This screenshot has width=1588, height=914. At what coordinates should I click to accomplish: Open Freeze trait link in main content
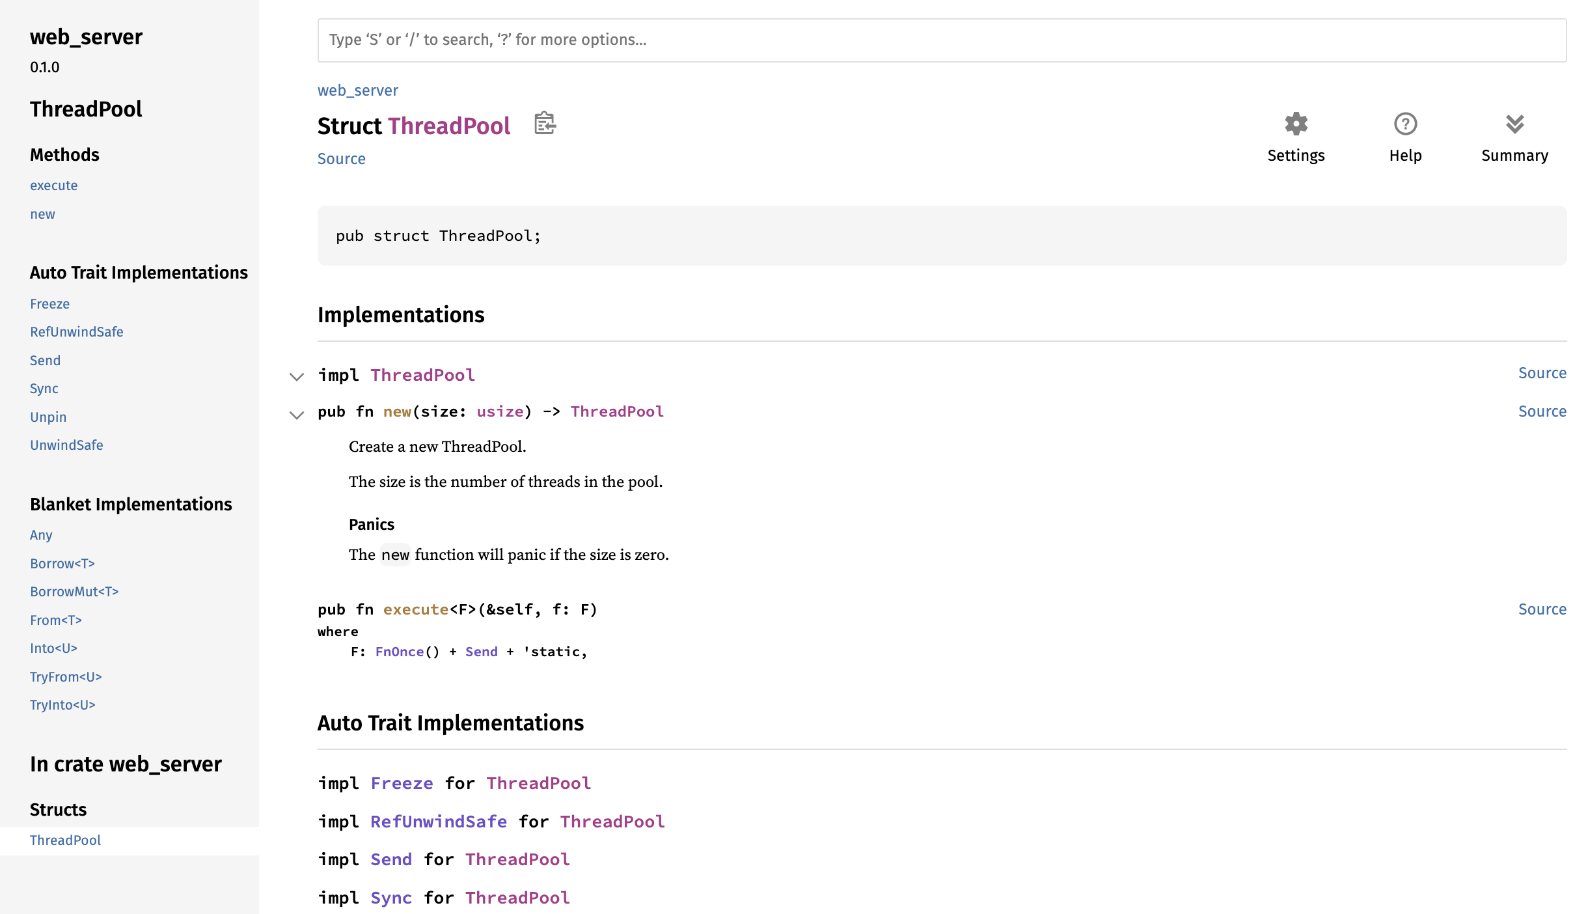coord(402,783)
